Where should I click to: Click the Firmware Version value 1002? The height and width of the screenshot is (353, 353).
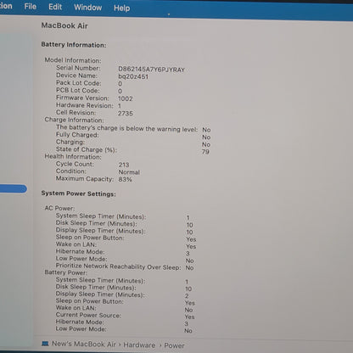coord(126,98)
